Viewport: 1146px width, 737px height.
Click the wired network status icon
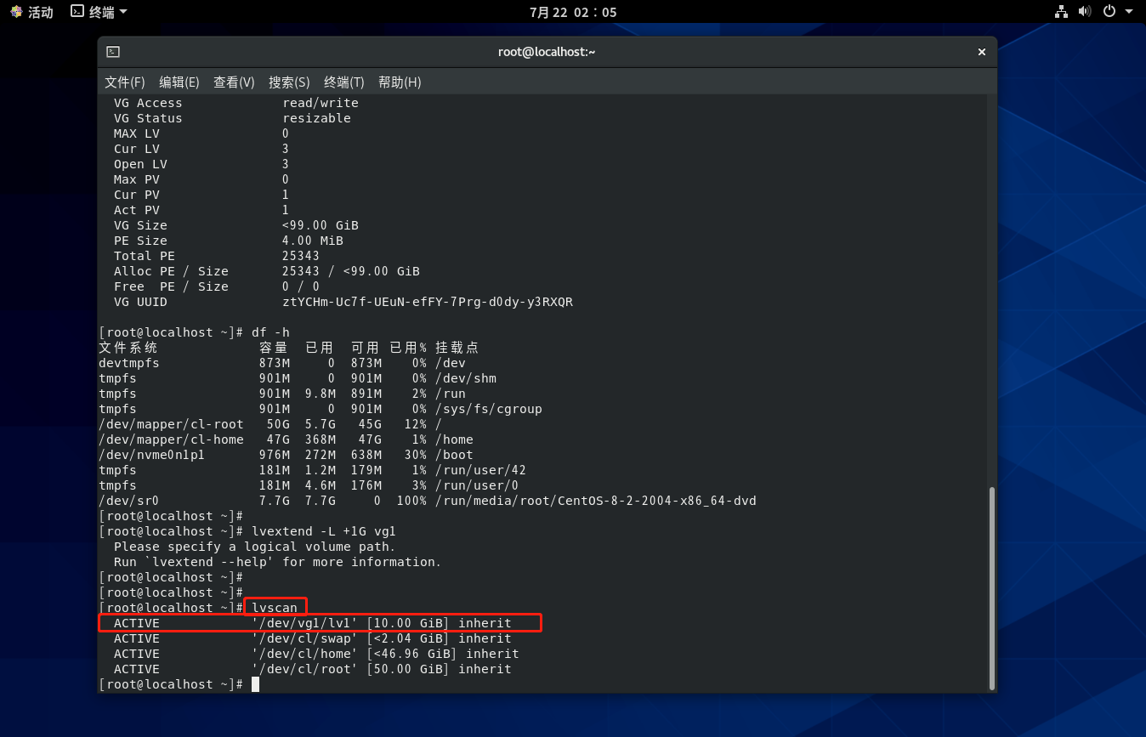tap(1061, 12)
